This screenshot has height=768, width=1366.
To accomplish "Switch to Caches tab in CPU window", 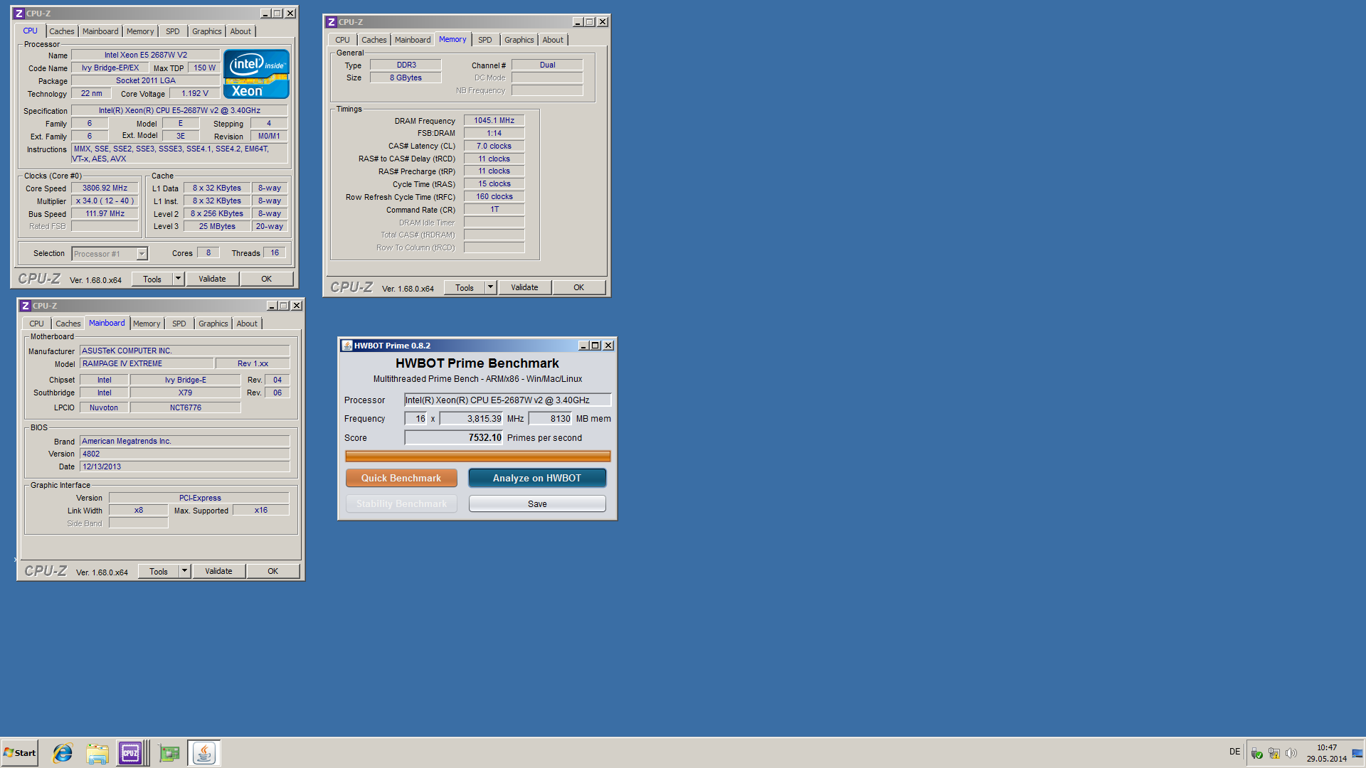I will pos(62,31).
